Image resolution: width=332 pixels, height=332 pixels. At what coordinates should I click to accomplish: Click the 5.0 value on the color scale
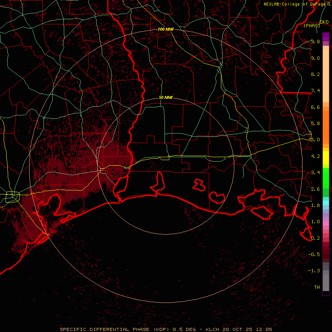tap(315, 140)
